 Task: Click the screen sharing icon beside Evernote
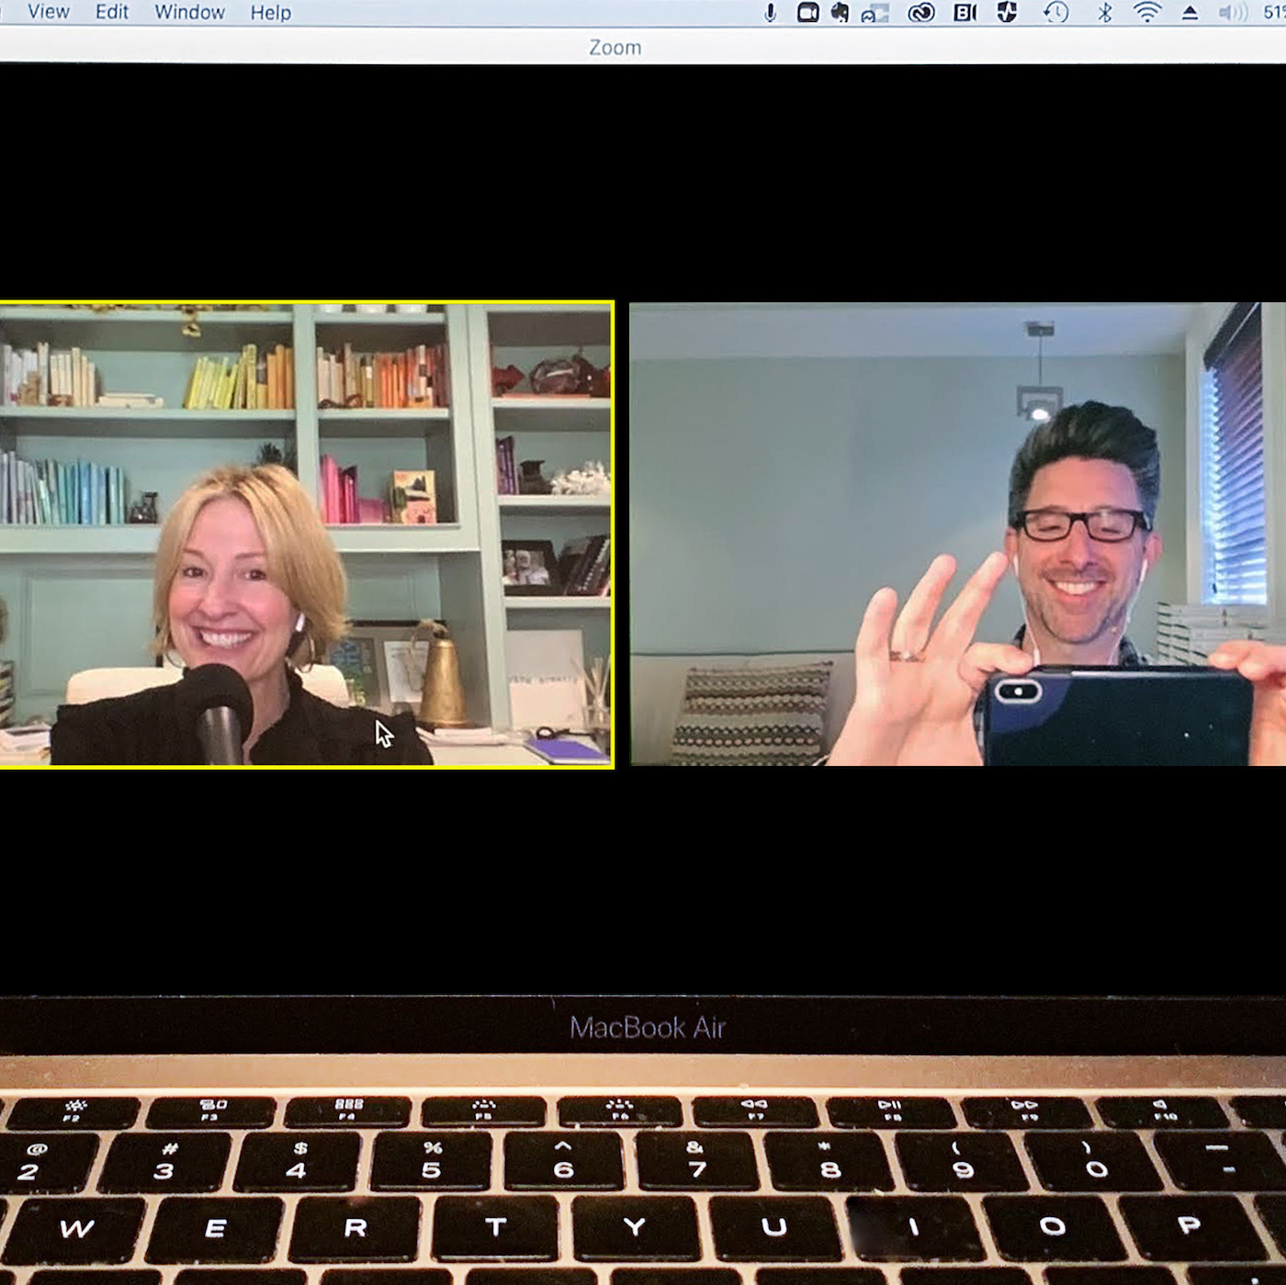point(874,12)
